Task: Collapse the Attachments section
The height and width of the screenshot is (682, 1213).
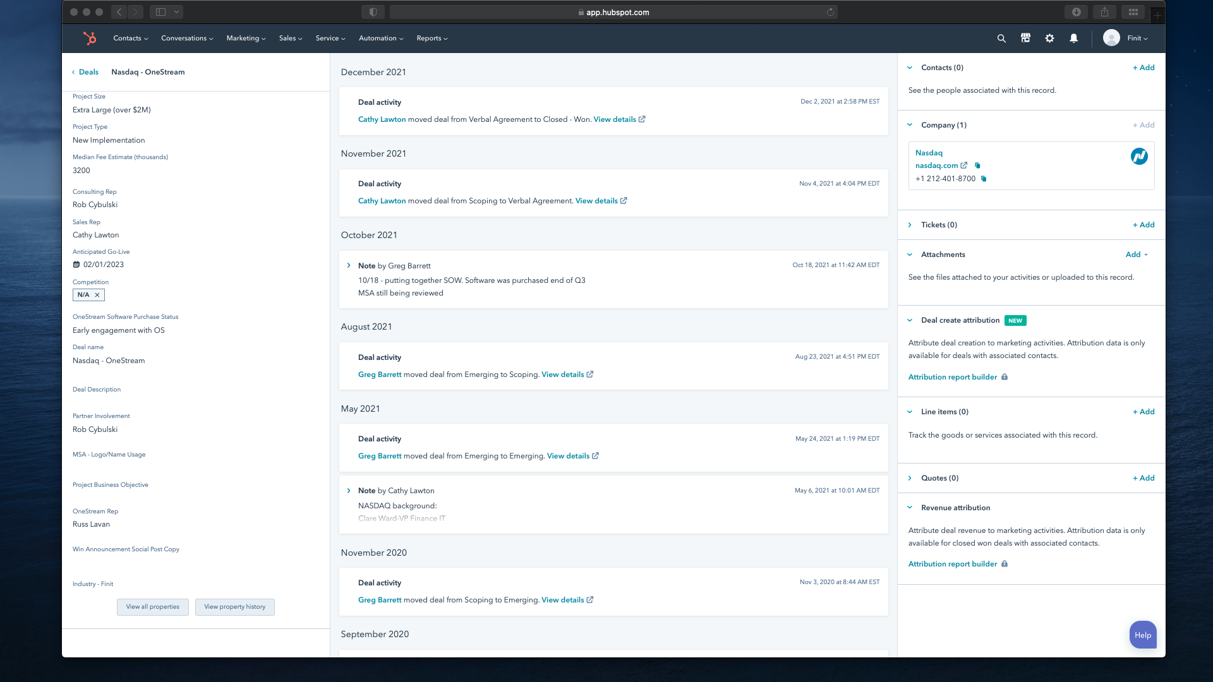Action: 910,254
